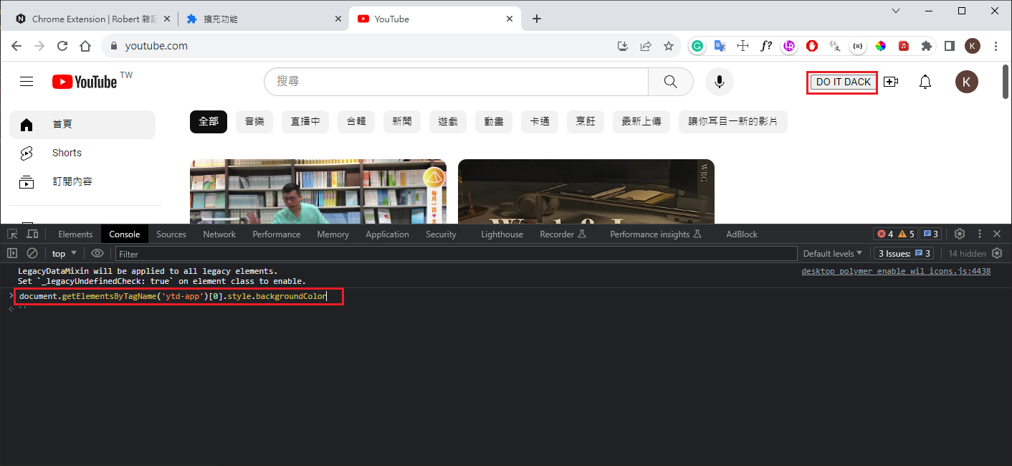Open the desktop_polymer source file link
The width and height of the screenshot is (1012, 466).
tap(896, 271)
